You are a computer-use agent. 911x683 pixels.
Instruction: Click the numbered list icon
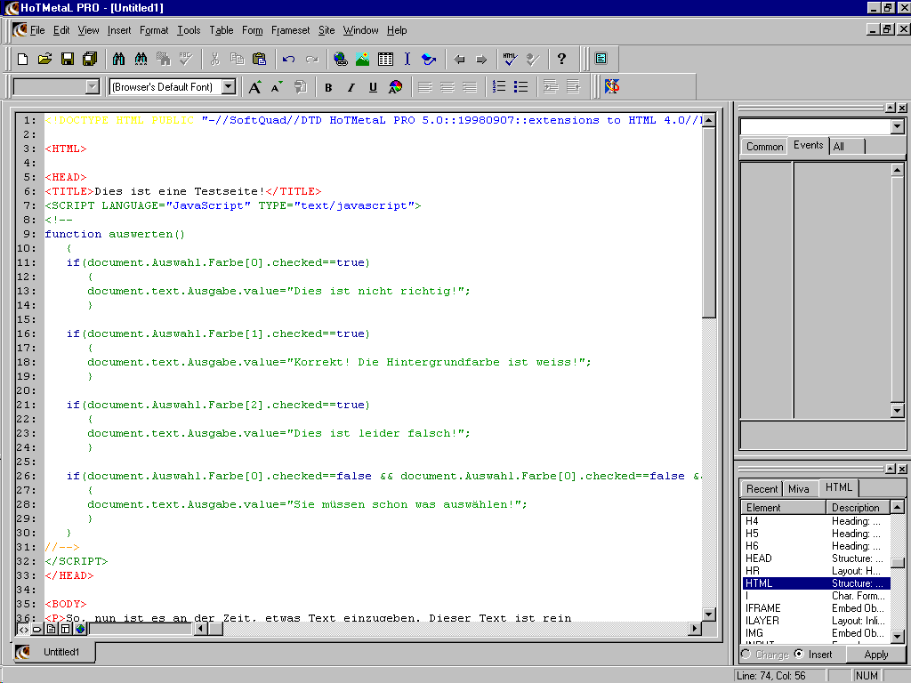coord(499,87)
